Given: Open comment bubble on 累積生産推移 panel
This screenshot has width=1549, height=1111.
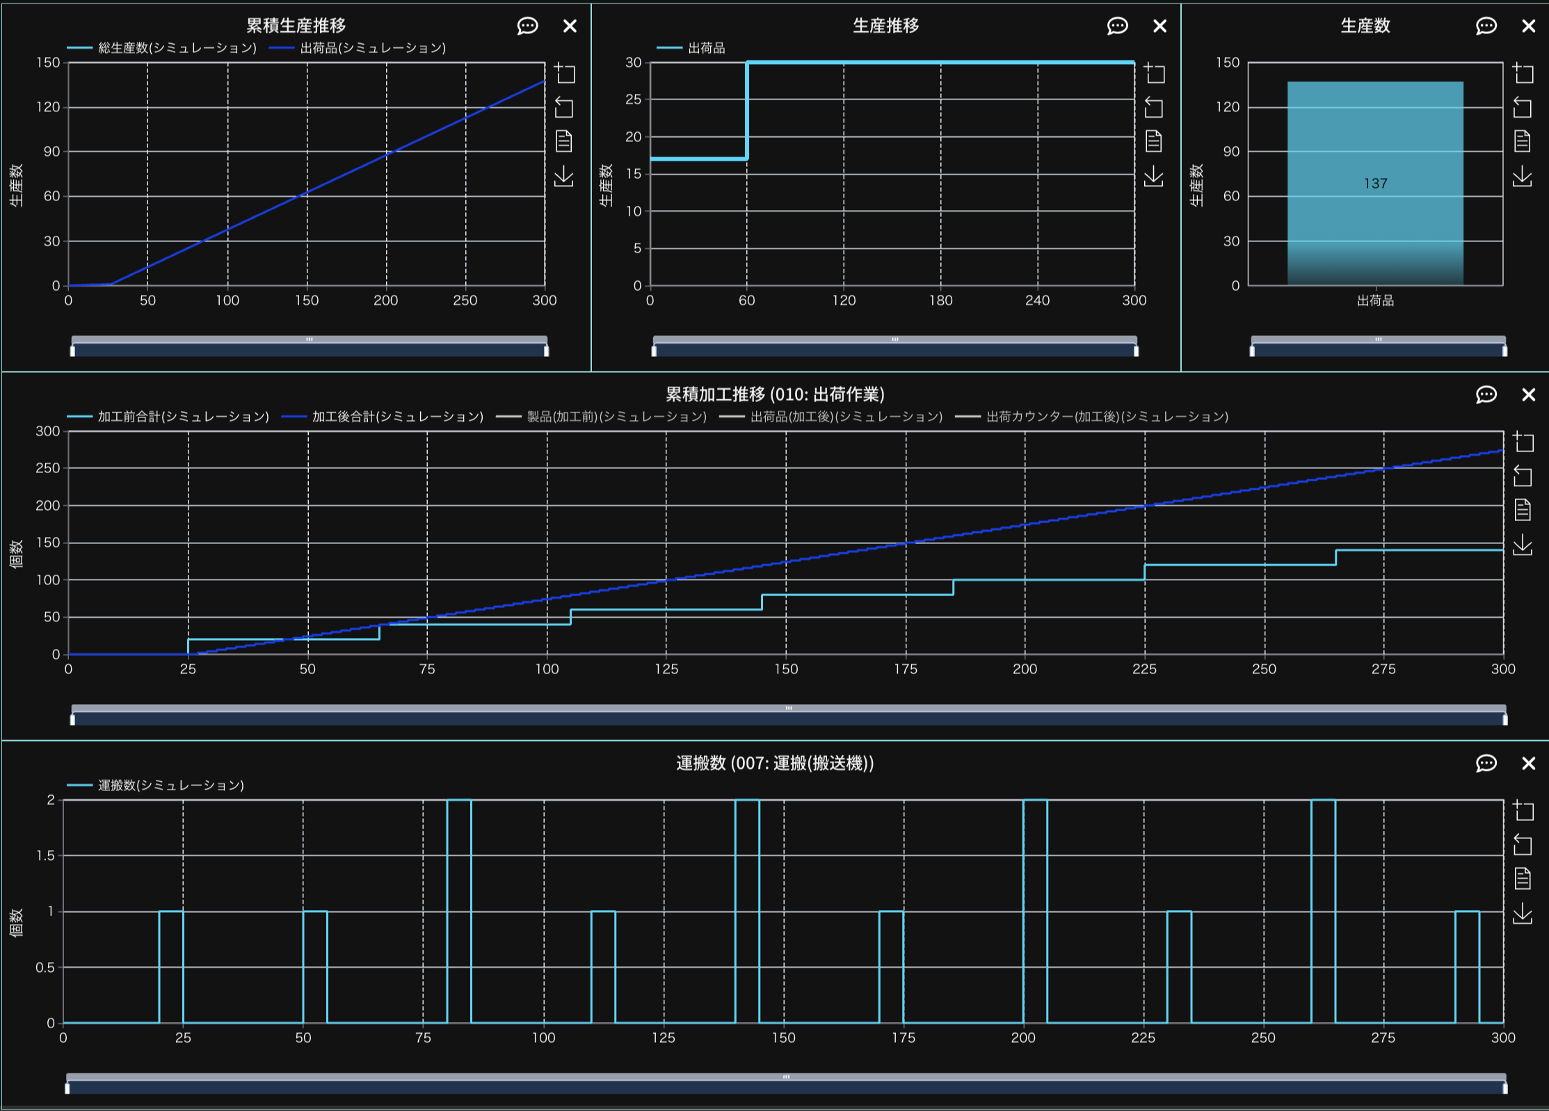Looking at the screenshot, I should click(x=527, y=26).
